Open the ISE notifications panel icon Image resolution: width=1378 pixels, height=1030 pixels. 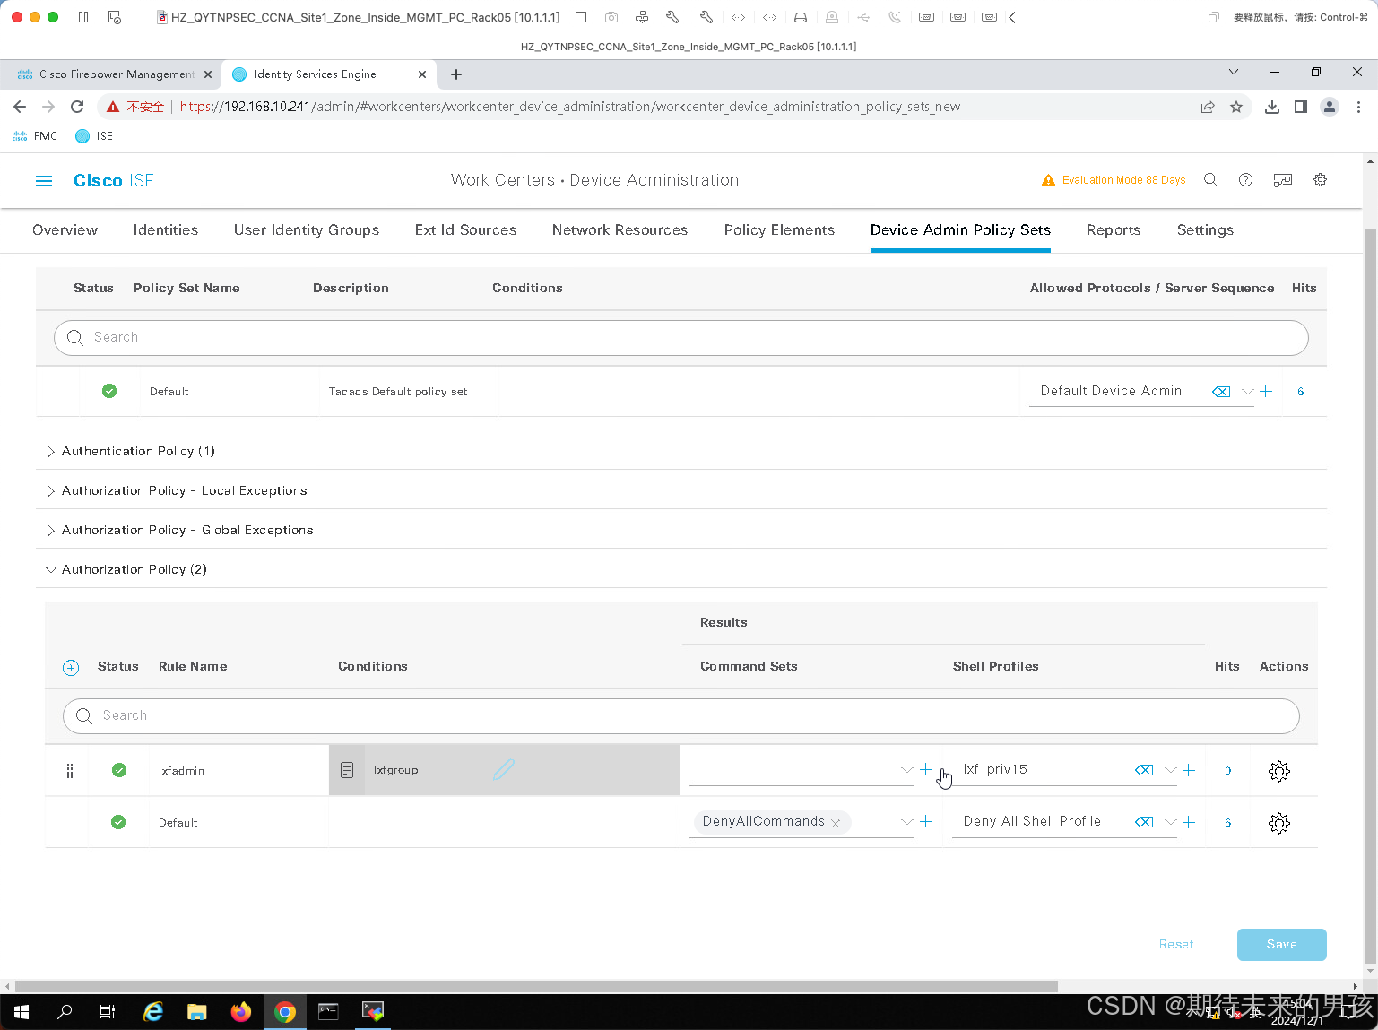click(1283, 180)
